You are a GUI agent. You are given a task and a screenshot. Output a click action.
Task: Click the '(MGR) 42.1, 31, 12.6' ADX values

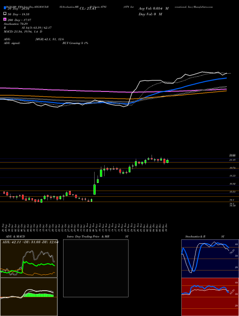(x=50, y=39)
